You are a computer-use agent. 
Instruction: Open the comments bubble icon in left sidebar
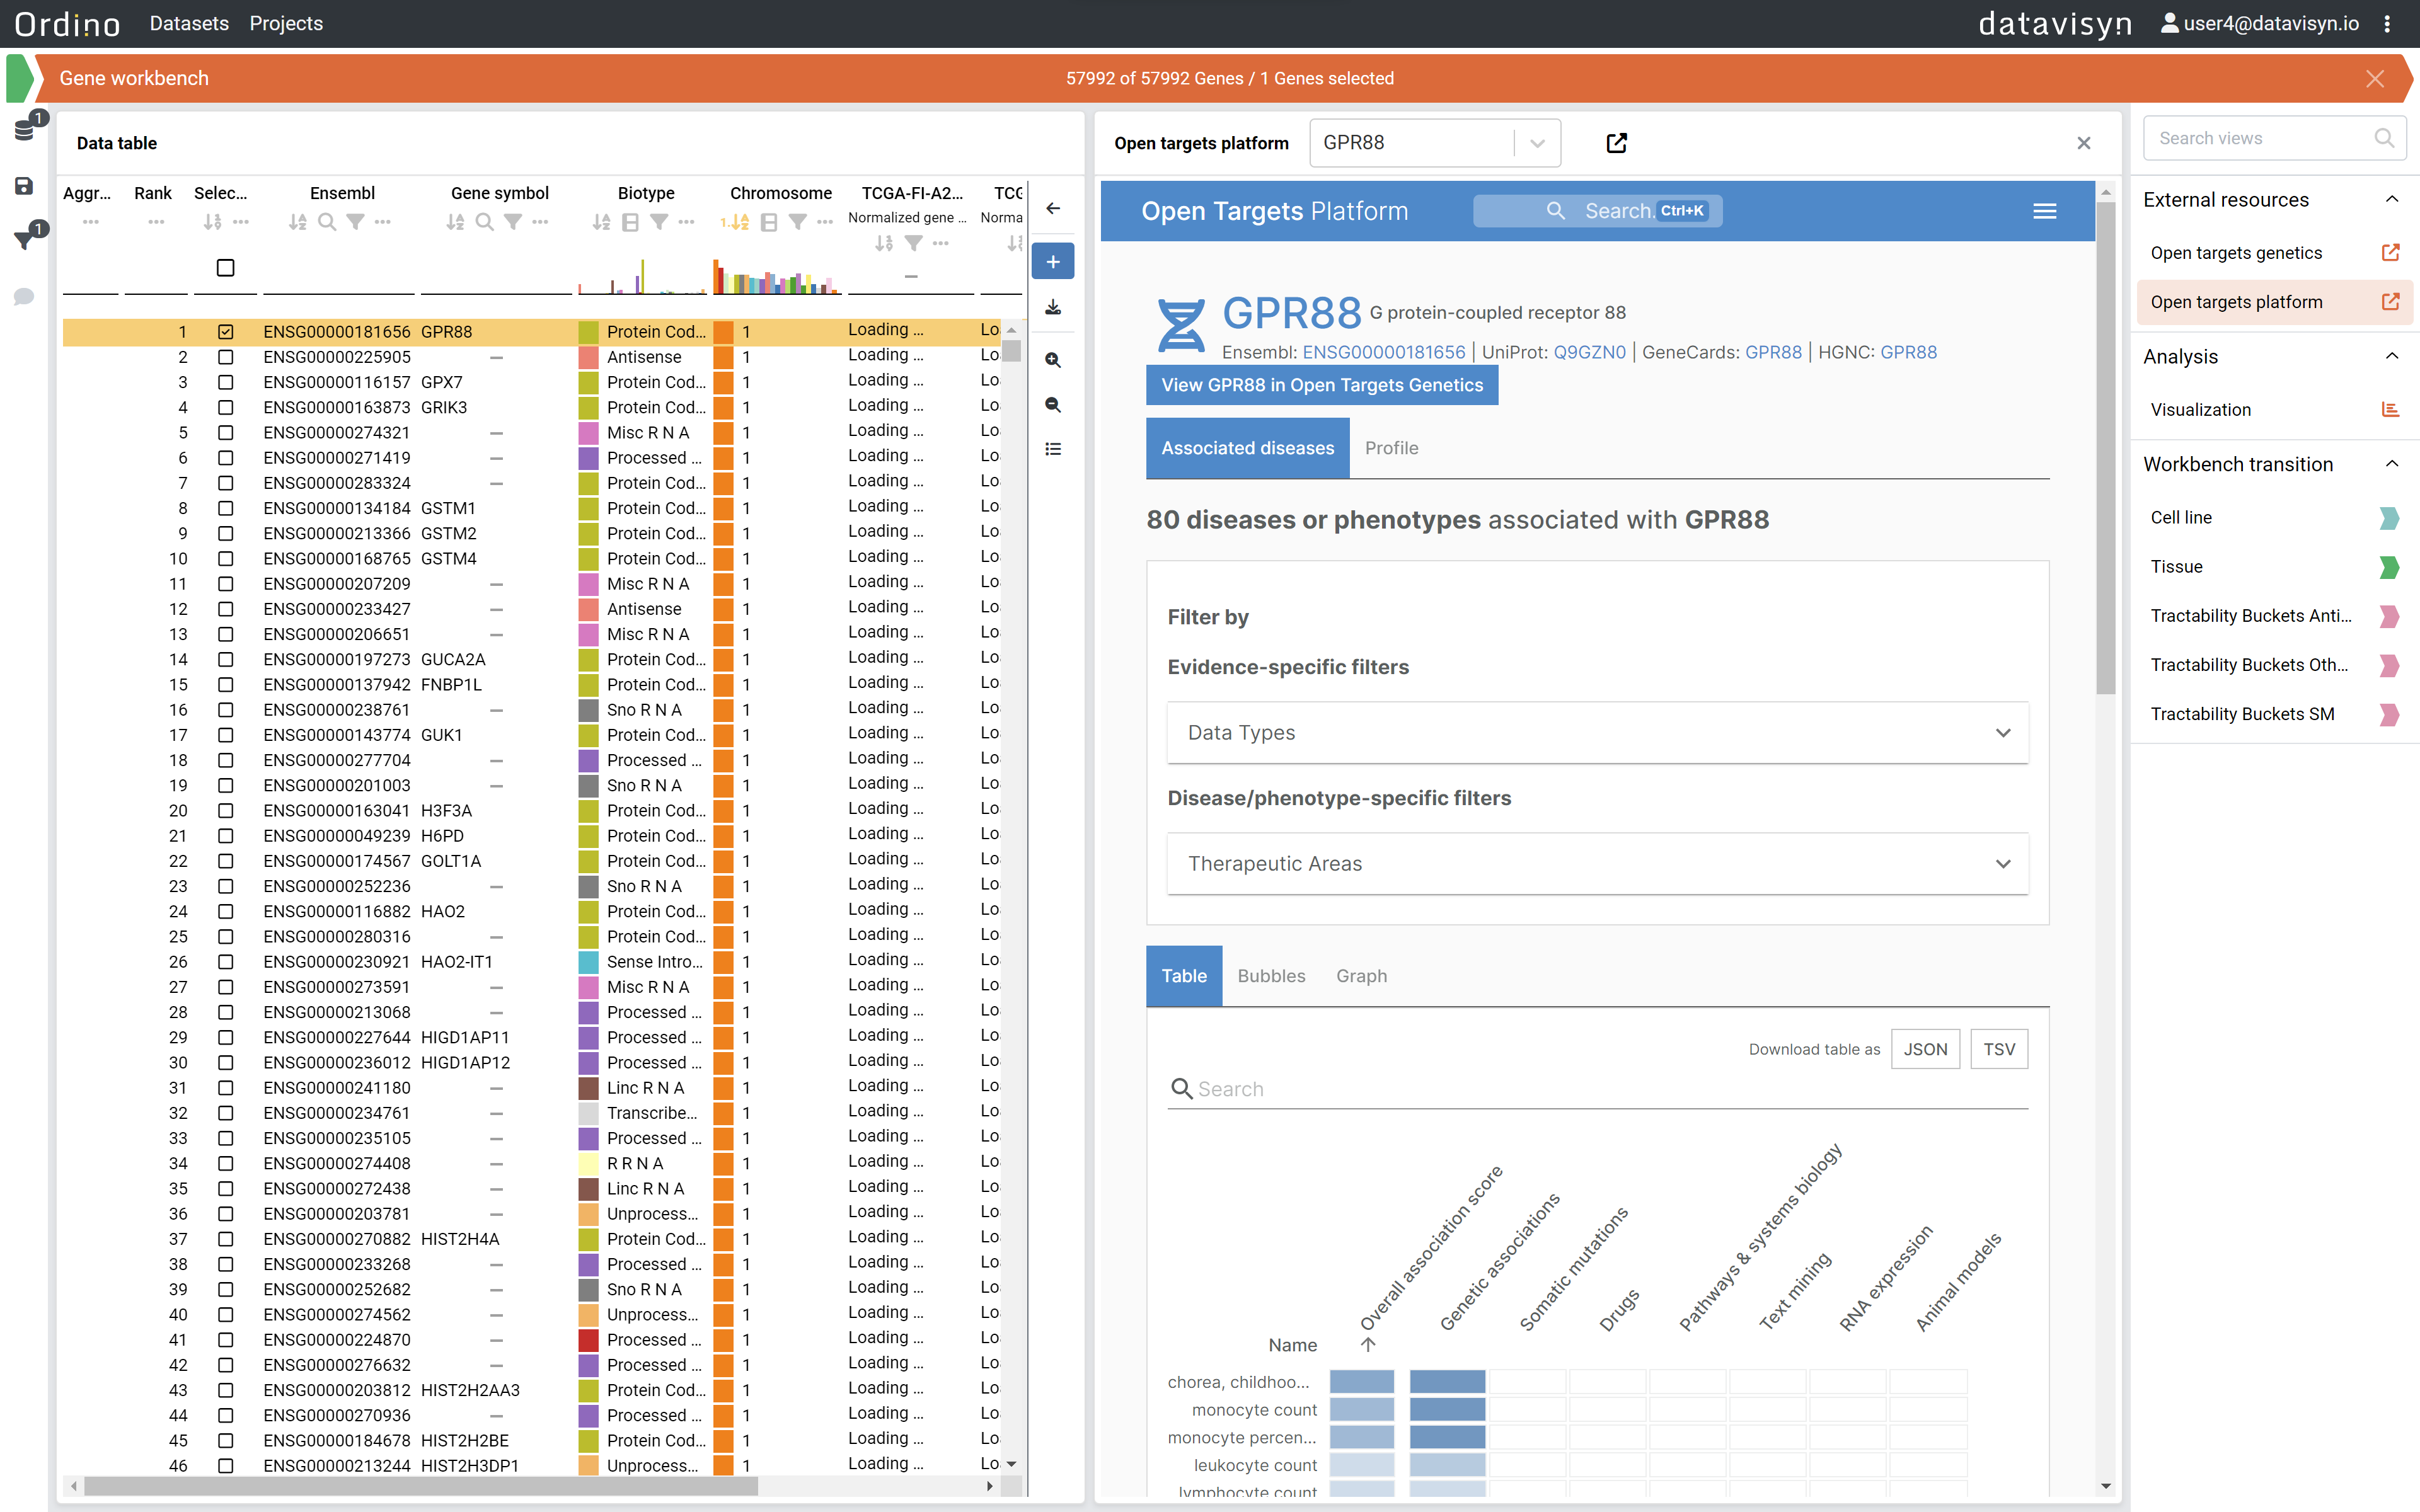25,297
